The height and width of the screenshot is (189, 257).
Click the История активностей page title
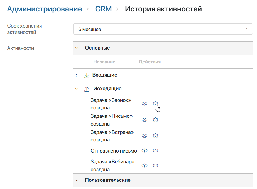point(163,9)
